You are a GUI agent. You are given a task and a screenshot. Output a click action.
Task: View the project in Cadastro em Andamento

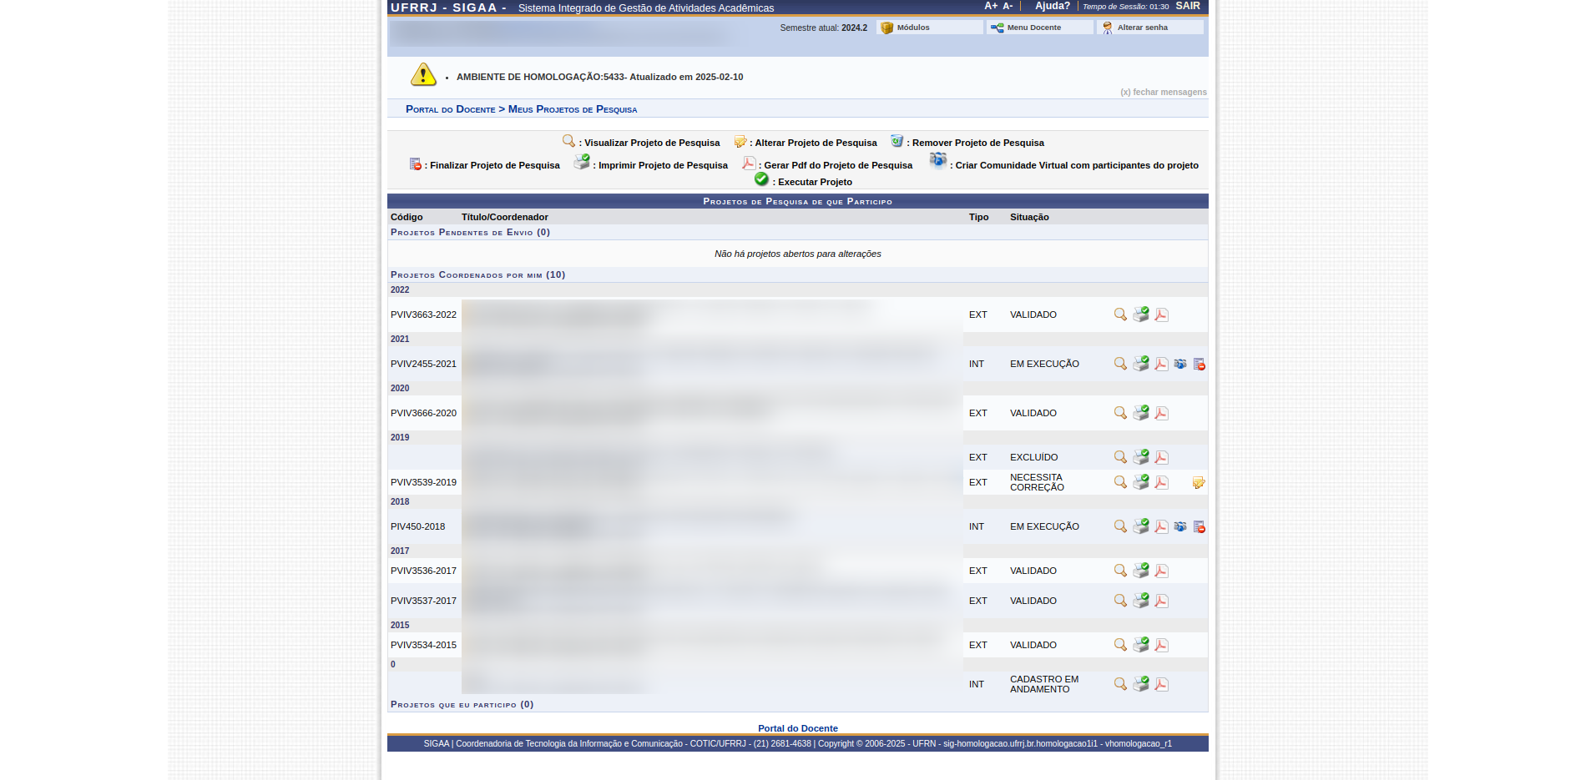click(1120, 684)
